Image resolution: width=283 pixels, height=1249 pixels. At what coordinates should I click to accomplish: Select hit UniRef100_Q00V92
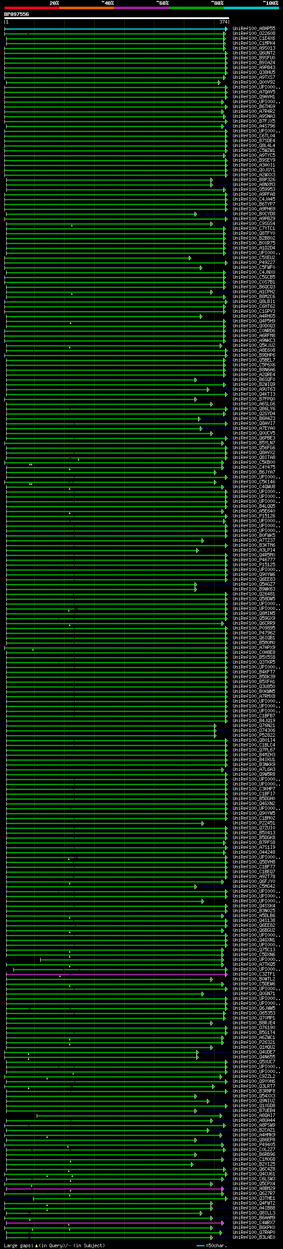(x=254, y=82)
